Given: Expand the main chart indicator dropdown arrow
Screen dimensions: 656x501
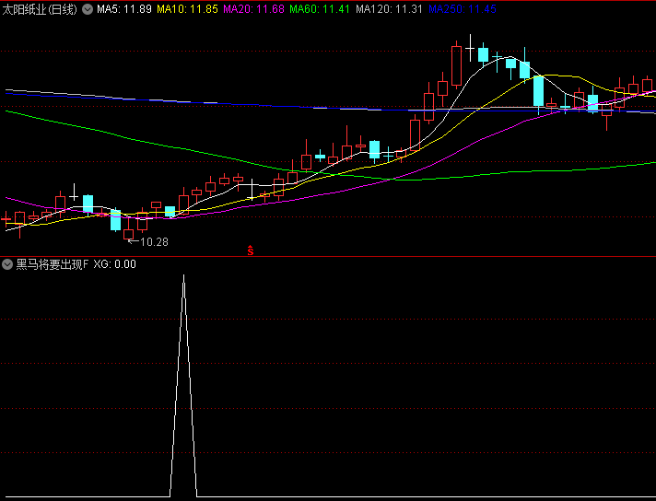Looking at the screenshot, I should 88,9.
